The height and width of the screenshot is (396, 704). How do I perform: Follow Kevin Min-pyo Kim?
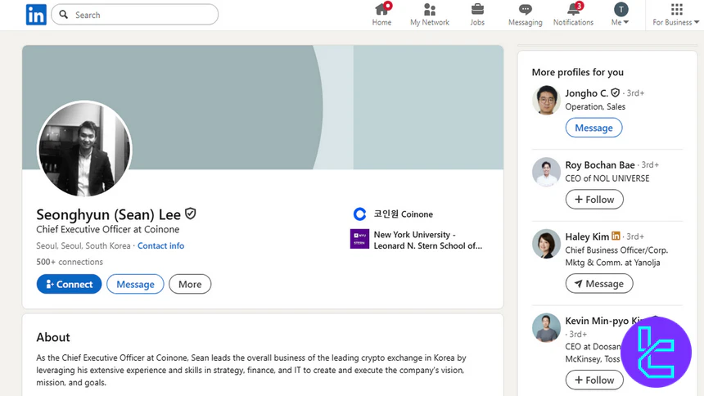coord(594,380)
